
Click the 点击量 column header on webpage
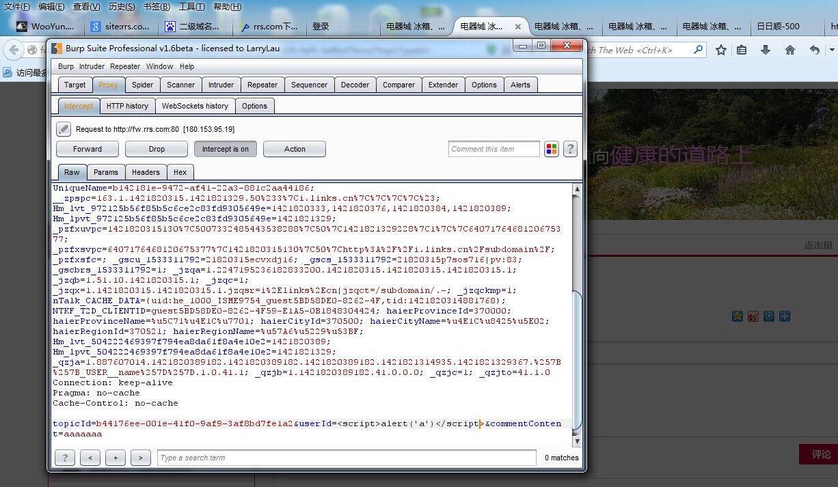click(818, 245)
